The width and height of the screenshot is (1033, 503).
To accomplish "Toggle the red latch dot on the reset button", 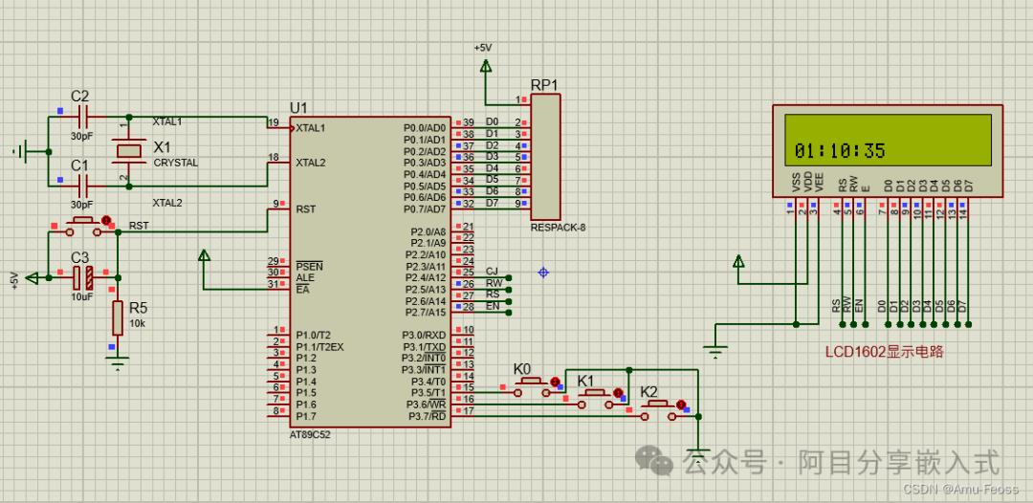I will pyautogui.click(x=107, y=219).
